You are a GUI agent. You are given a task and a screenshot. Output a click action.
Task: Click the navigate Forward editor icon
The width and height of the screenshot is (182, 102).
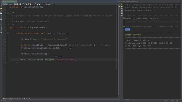pyautogui.click(x=20, y=4)
